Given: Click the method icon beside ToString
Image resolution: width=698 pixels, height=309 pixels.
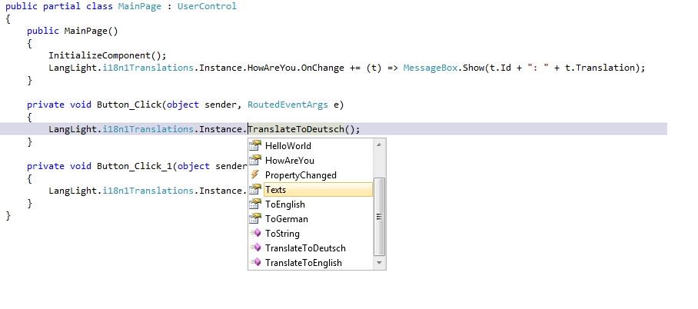Looking at the screenshot, I should point(256,234).
